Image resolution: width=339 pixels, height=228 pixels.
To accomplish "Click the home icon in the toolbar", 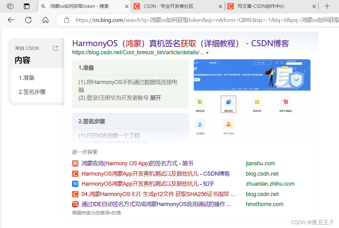I will (x=45, y=20).
